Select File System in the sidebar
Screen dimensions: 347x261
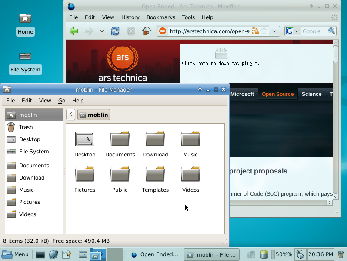click(34, 152)
